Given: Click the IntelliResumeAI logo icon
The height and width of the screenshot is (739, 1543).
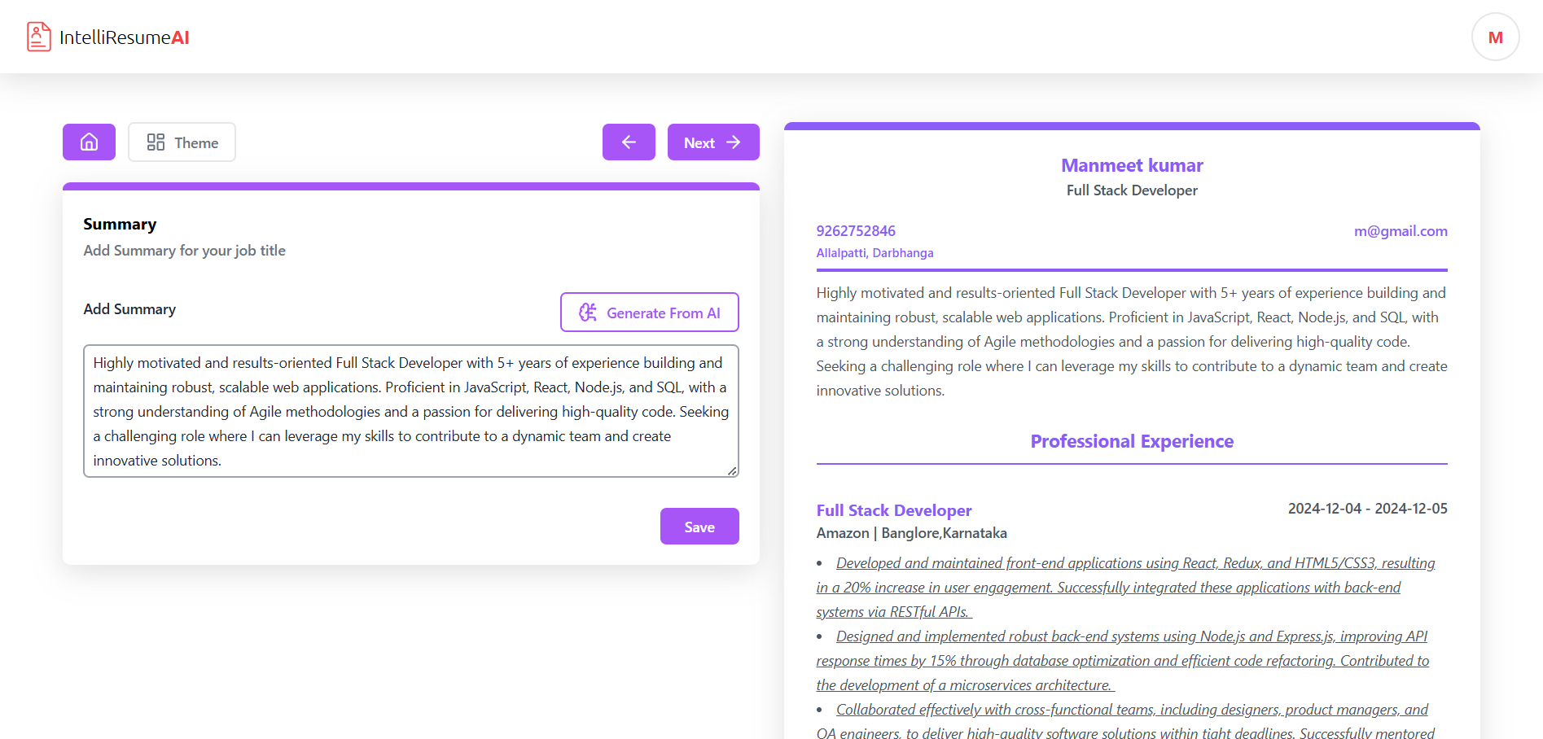Looking at the screenshot, I should pyautogui.click(x=38, y=37).
